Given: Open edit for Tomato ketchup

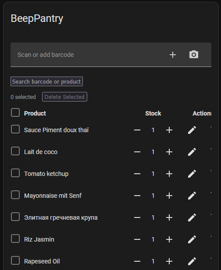Looking at the screenshot, I should point(192,174).
